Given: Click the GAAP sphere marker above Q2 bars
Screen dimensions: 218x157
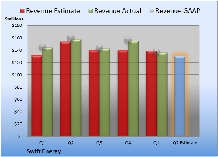Looking at the screenshot, I should 71,38.
